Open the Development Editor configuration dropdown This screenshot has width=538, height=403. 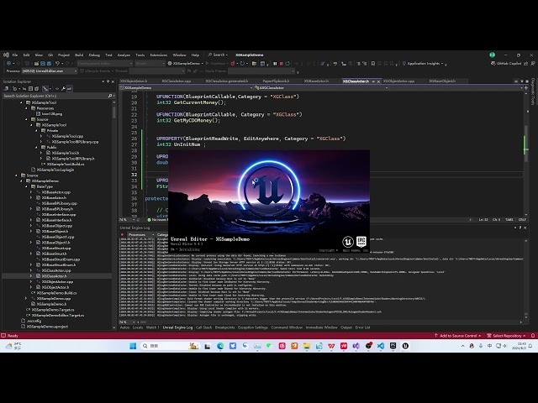click(x=104, y=64)
